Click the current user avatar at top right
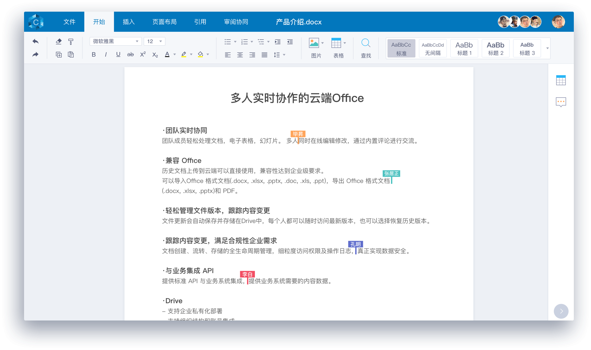The image size is (591, 350). point(558,22)
